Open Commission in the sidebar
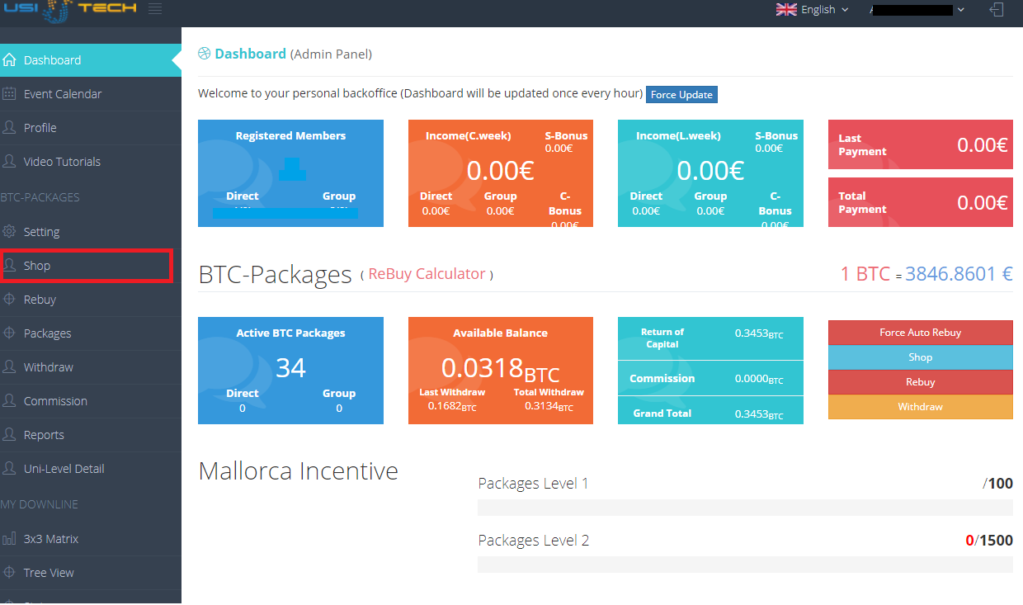This screenshot has width=1023, height=605. coord(91,401)
